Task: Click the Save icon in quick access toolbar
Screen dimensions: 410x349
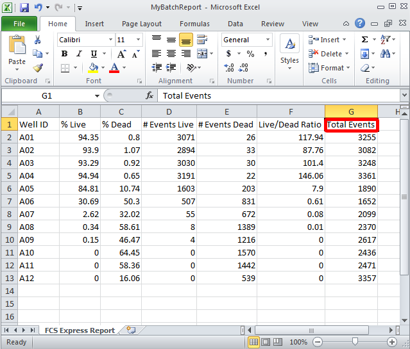Action: coord(24,8)
